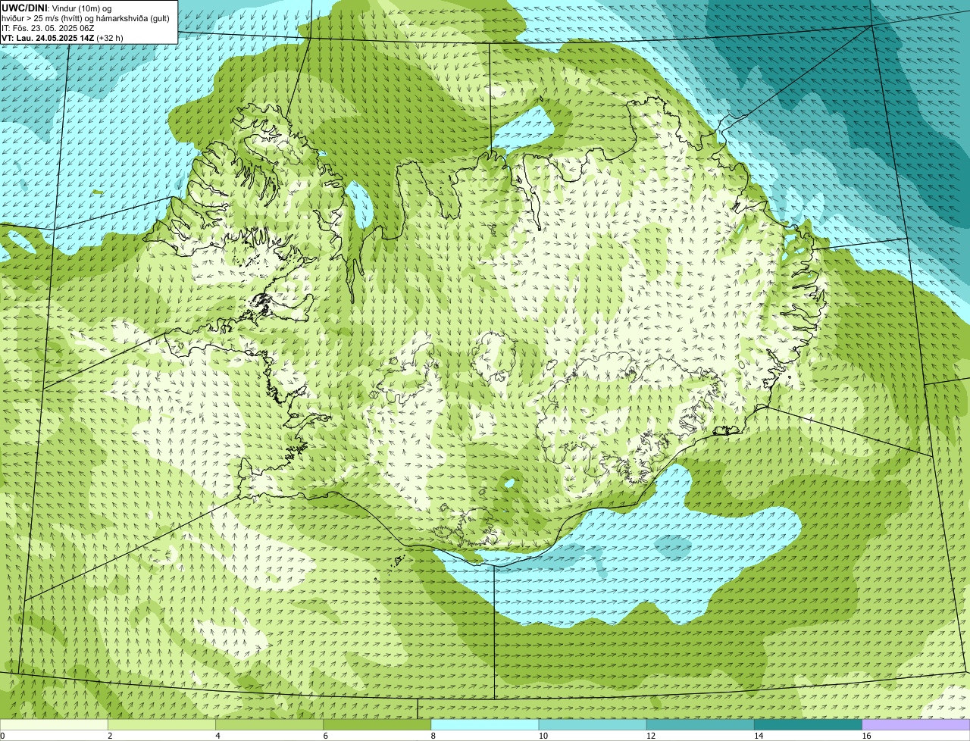Click the 12–14 m/s teal legend swatch
The height and width of the screenshot is (741, 970).
tap(700, 725)
